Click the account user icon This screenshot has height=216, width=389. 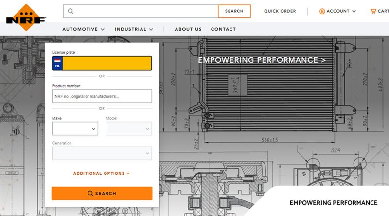pyautogui.click(x=322, y=11)
